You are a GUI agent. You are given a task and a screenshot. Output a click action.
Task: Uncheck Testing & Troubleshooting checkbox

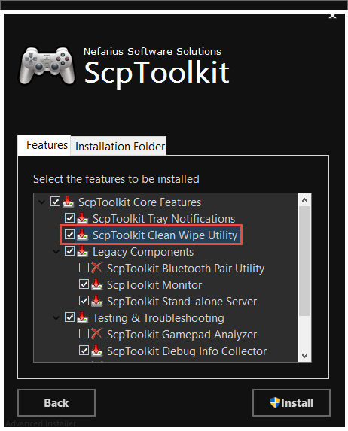point(69,317)
